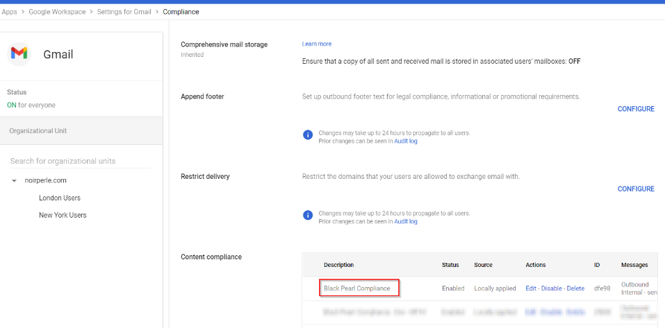The width and height of the screenshot is (665, 328).
Task: Delete the Black Pearl Compliance rule
Action: click(x=575, y=288)
